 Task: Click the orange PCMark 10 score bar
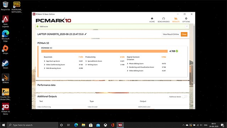tap(104, 51)
